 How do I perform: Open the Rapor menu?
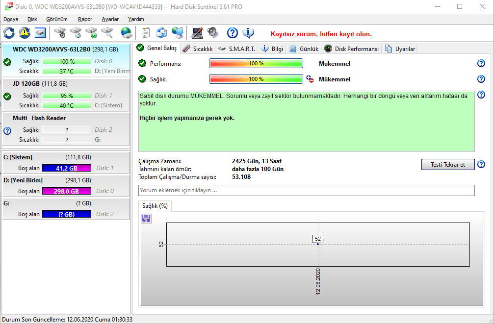[85, 19]
